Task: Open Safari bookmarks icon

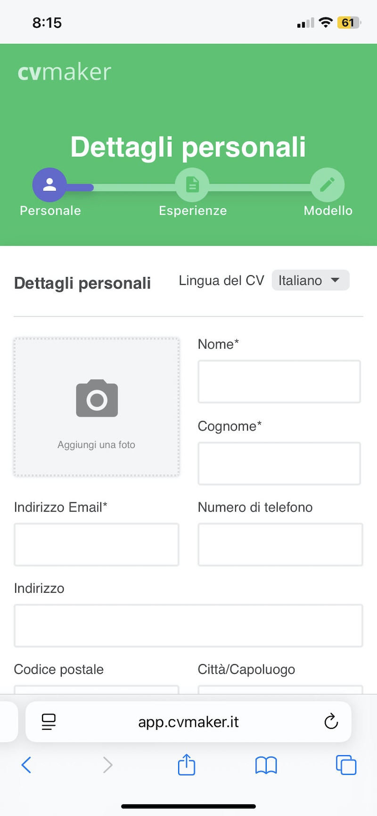Action: [266, 765]
